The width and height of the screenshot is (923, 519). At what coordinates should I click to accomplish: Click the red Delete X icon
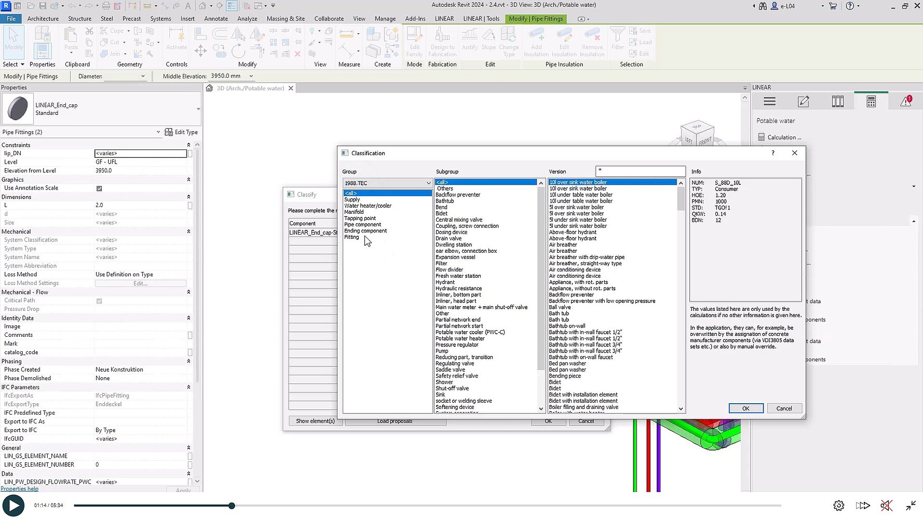tap(297, 53)
